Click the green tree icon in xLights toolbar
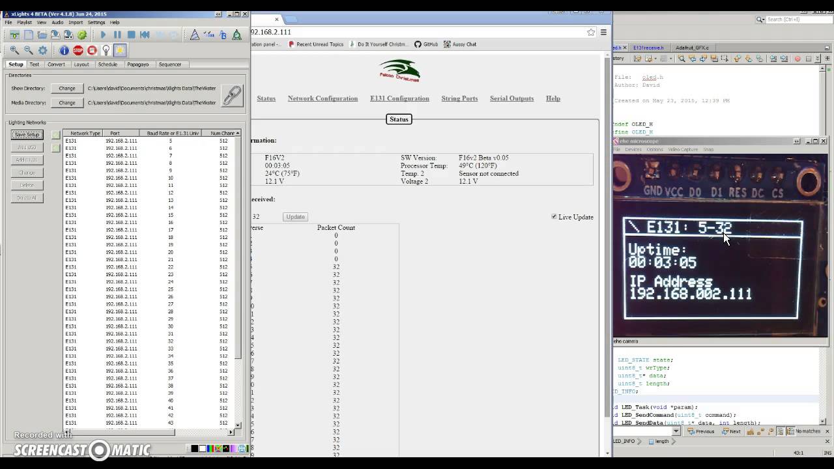The height and width of the screenshot is (469, 834). (x=237, y=35)
